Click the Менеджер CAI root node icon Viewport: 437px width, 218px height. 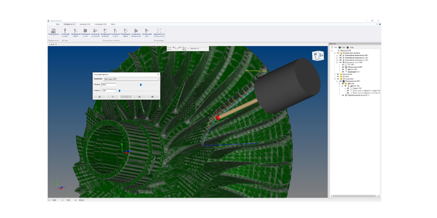(339, 51)
